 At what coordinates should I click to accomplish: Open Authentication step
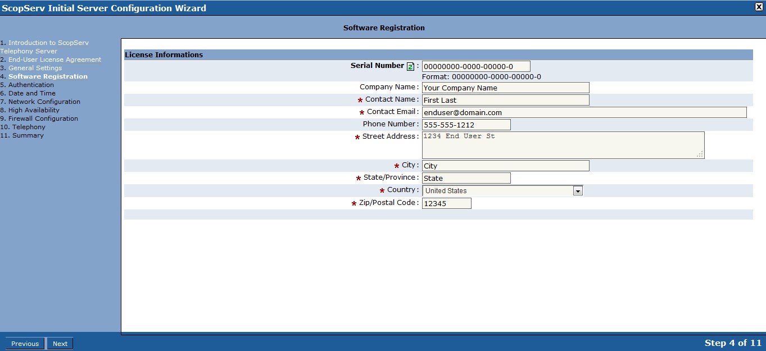pos(31,85)
